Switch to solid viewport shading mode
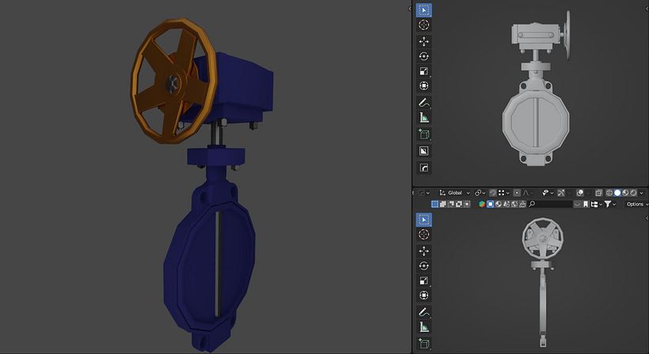This screenshot has height=354, width=649. 617,193
